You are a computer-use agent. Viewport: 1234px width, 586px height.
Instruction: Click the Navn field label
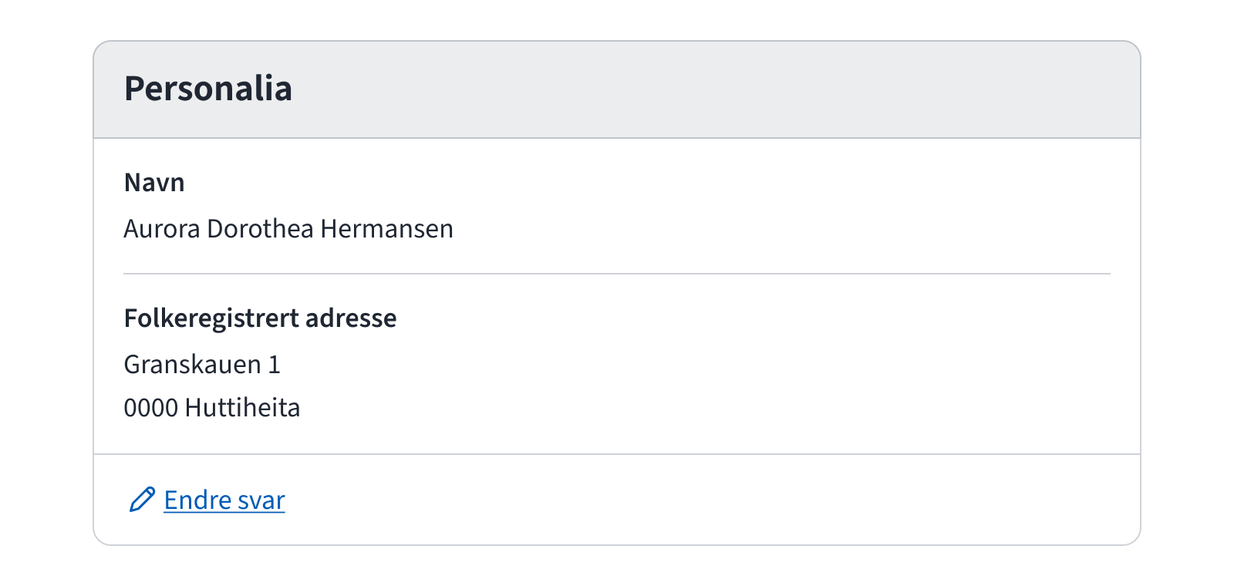(x=153, y=182)
